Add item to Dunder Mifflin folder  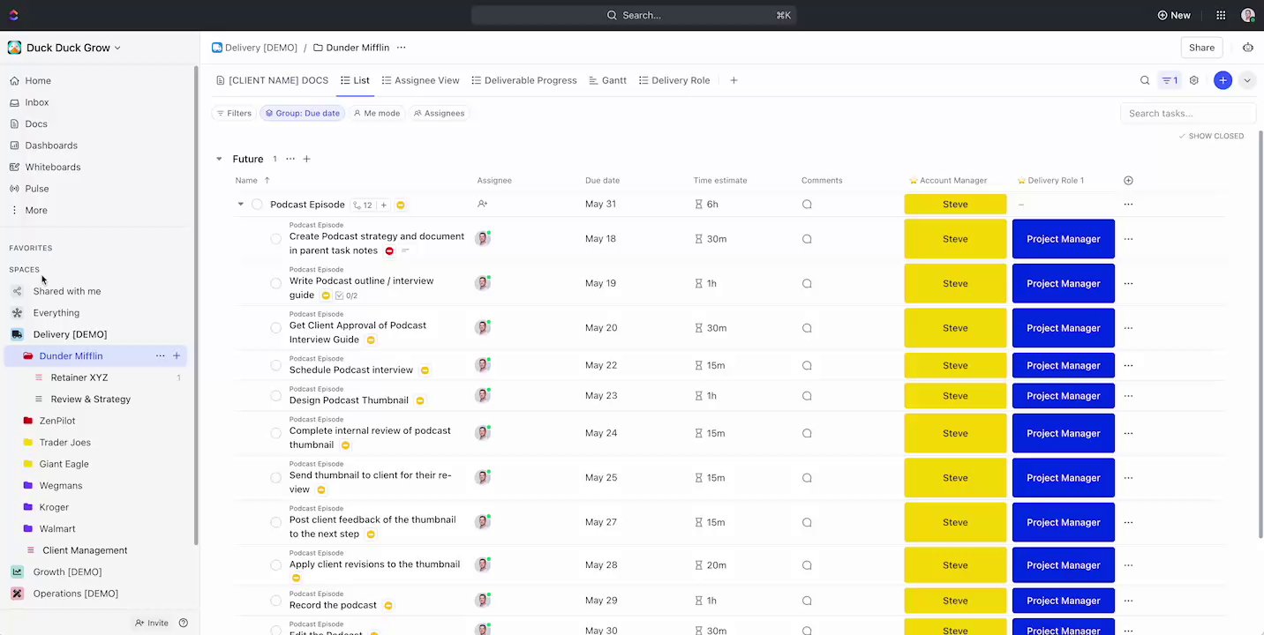[177, 355]
